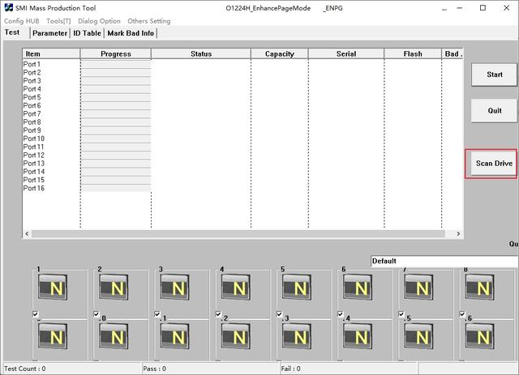This screenshot has height=375, width=519.
Task: Open the Others Setting menu
Action: tap(149, 21)
